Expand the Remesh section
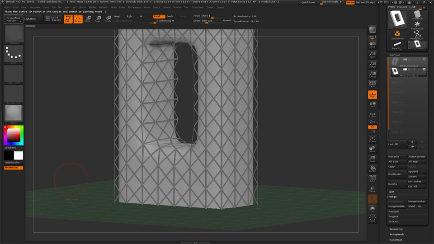Screen dimensions: 434x244 pos(394,211)
